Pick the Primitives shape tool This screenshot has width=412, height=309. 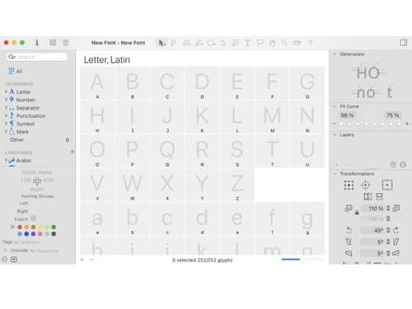click(211, 43)
